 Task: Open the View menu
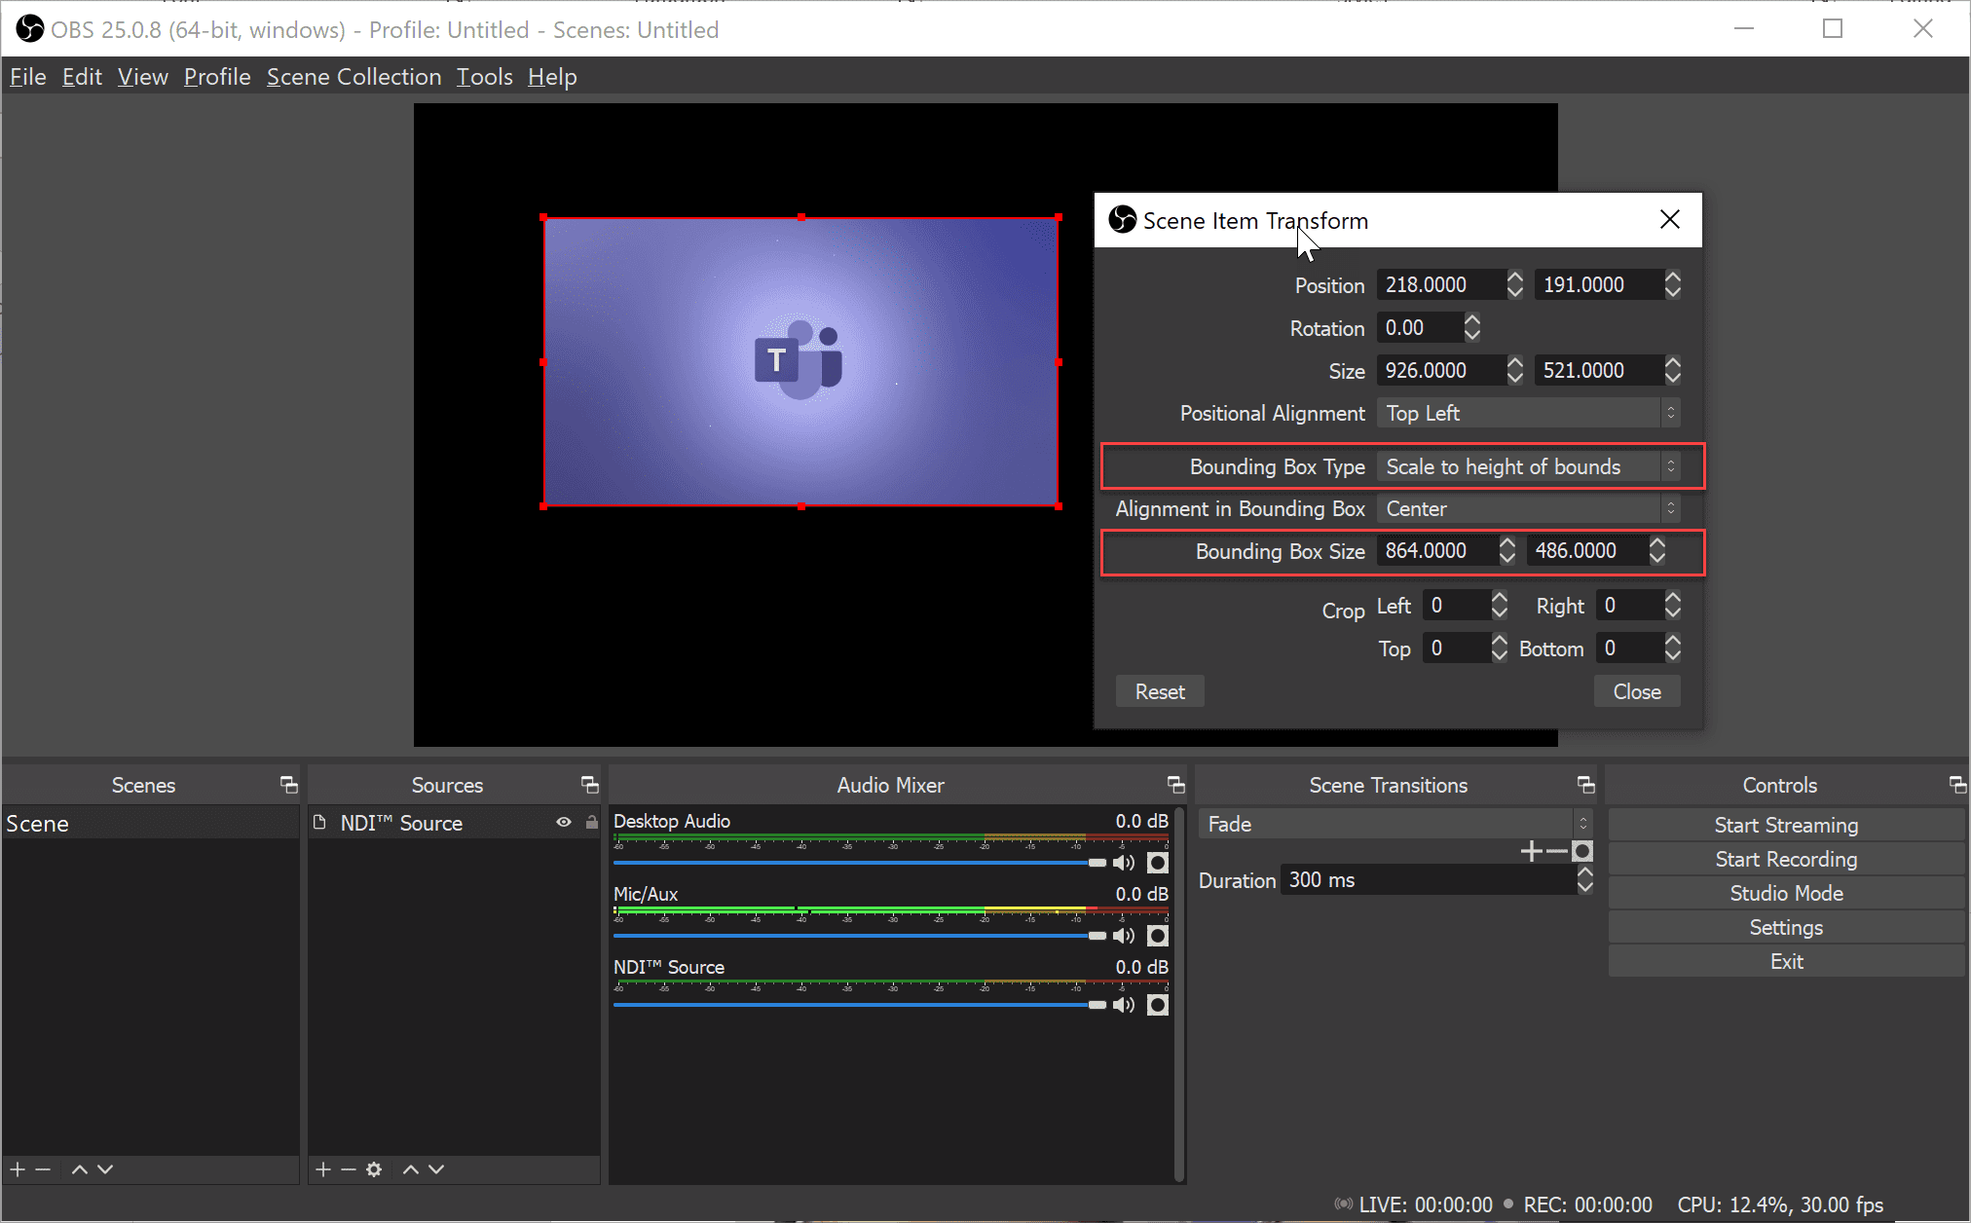(x=142, y=76)
